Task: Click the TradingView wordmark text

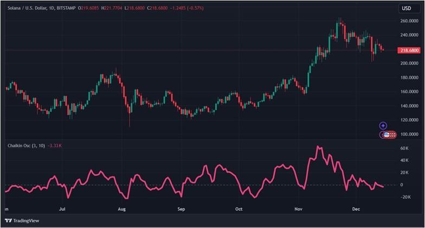Action: pyautogui.click(x=26, y=221)
